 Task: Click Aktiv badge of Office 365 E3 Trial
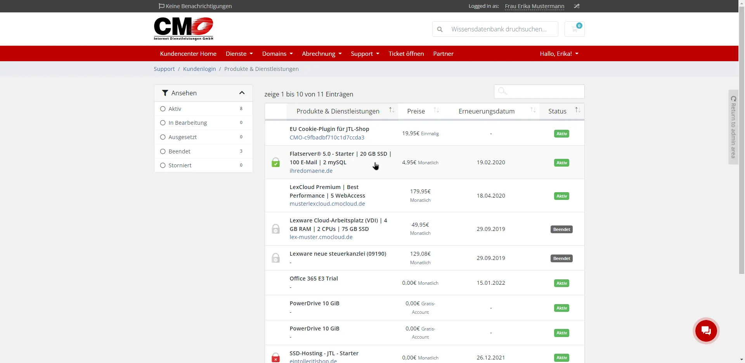[x=561, y=283]
